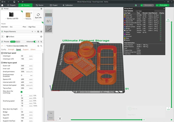Switch to the Project tab
The width and height of the screenshot is (174, 122).
click(54, 5)
